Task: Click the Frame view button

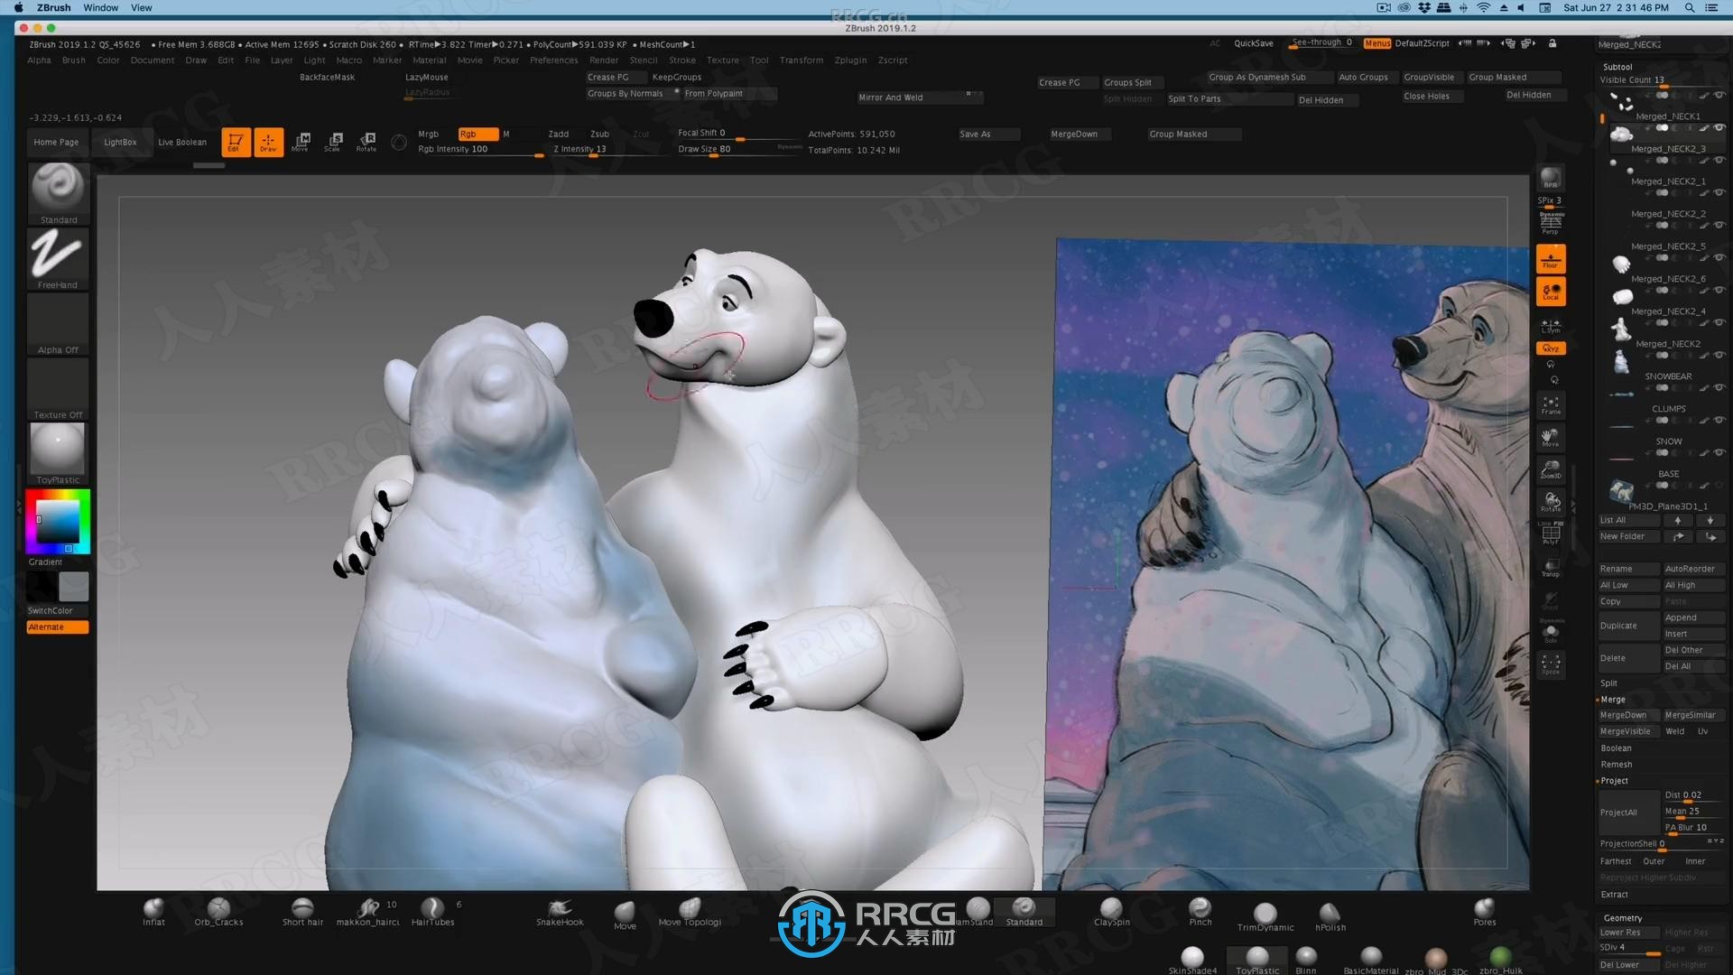Action: [x=1551, y=405]
